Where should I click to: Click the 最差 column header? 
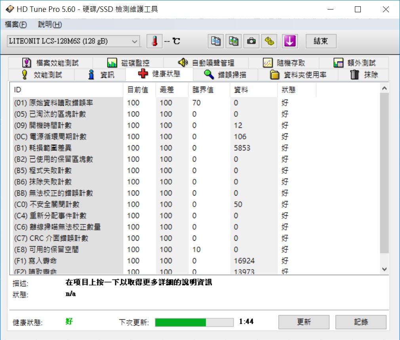click(x=172, y=90)
